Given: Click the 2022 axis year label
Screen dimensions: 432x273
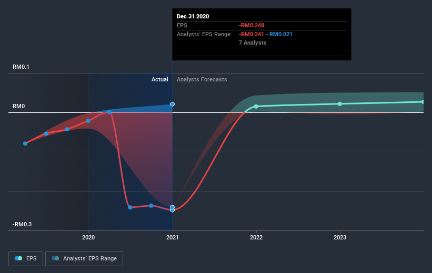Looking at the screenshot, I should click(256, 237).
